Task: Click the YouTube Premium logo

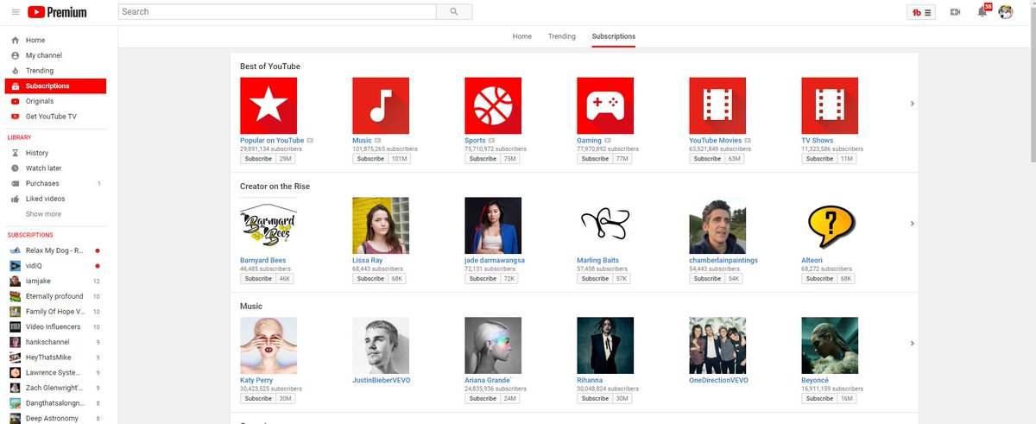Action: tap(57, 12)
